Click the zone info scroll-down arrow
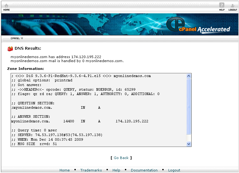This screenshot has width=239, height=173. [x=189, y=144]
